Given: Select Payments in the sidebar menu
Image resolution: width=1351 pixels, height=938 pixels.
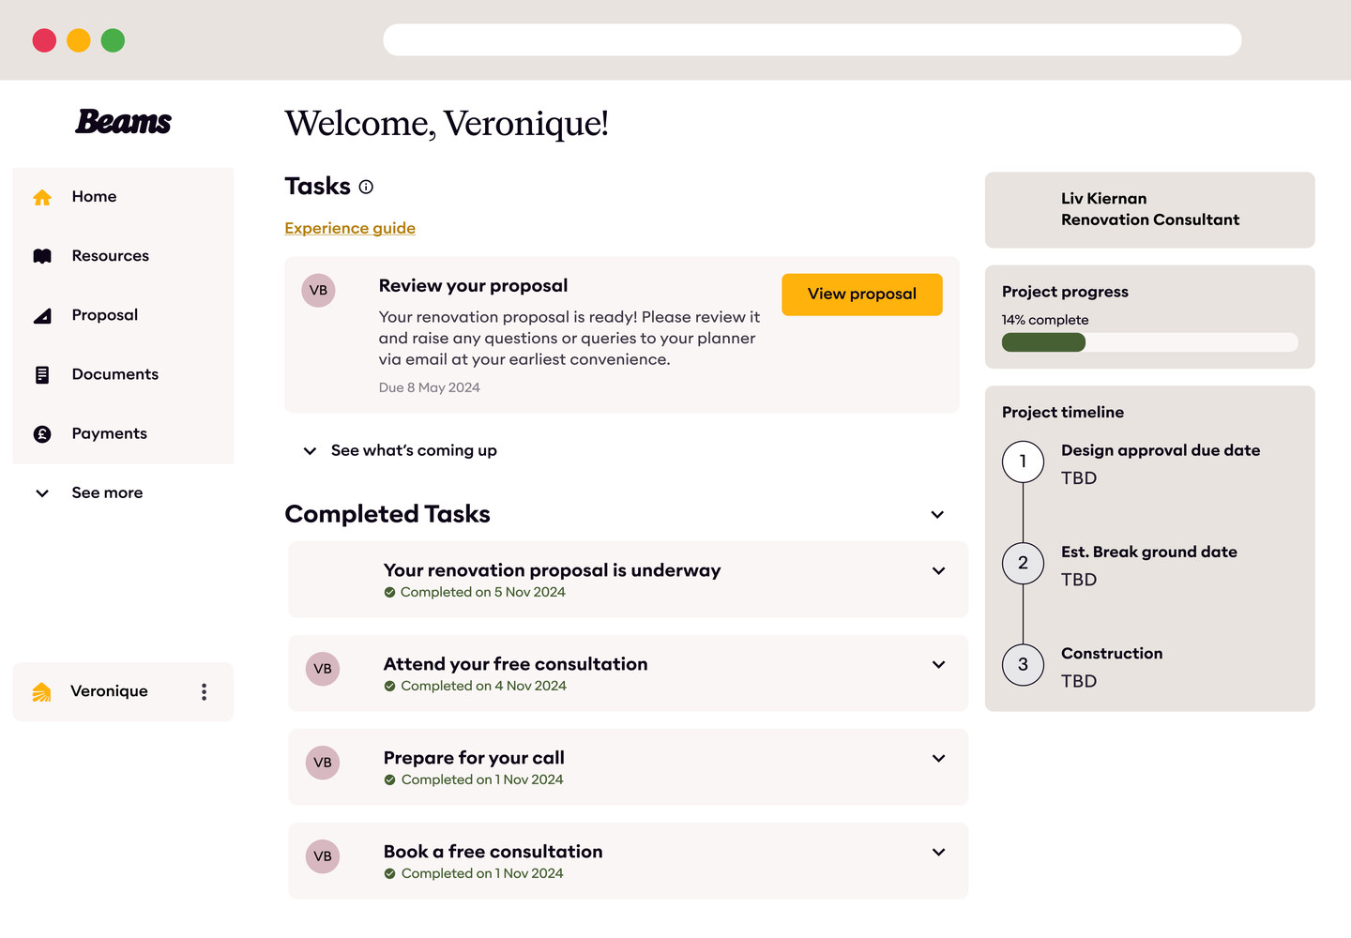Looking at the screenshot, I should tap(123, 434).
